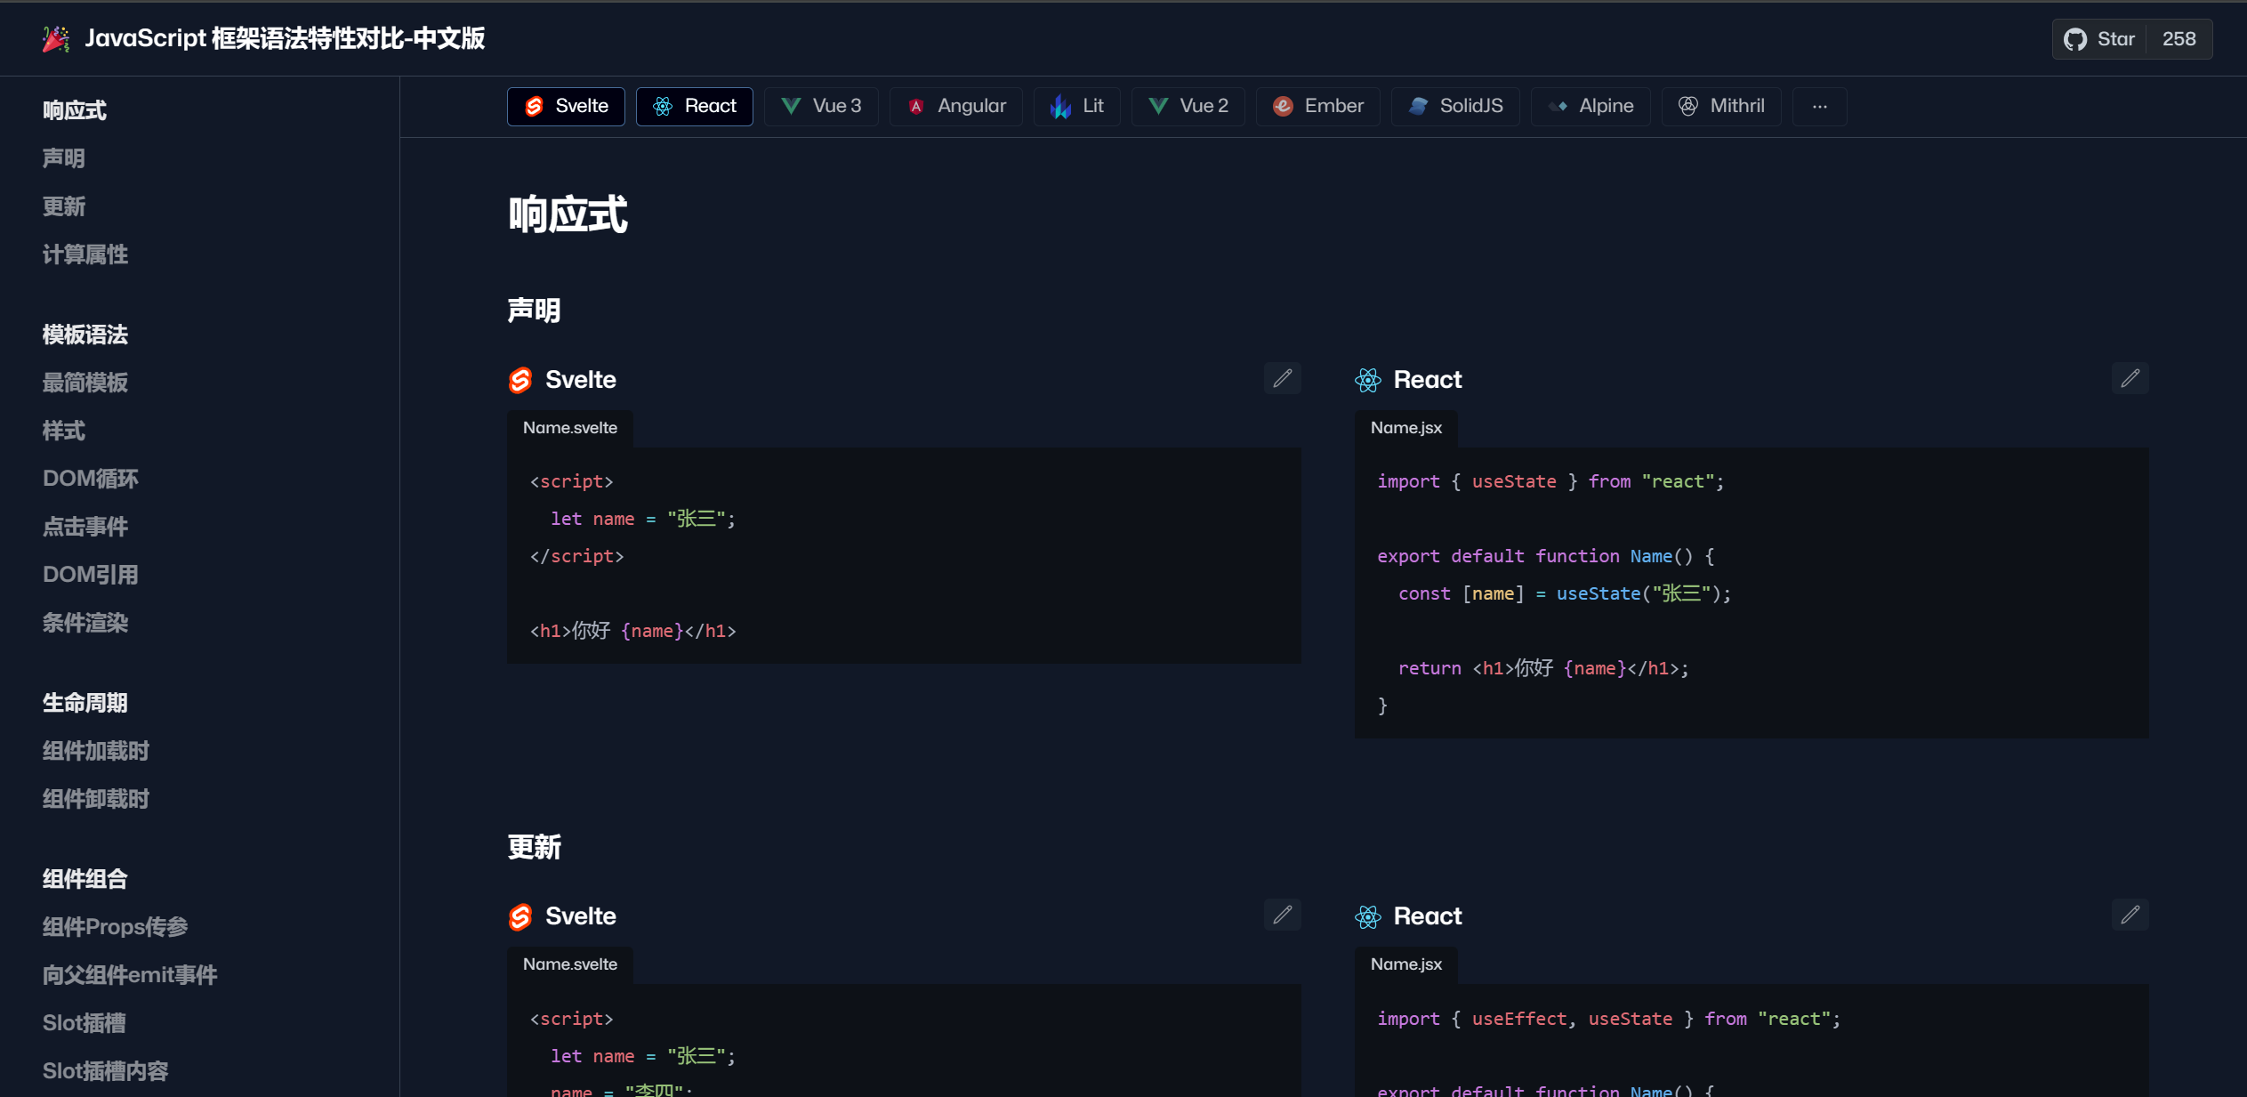Viewport: 2247px width, 1097px height.
Task: Click the GitHub Star button
Action: coord(2099,39)
